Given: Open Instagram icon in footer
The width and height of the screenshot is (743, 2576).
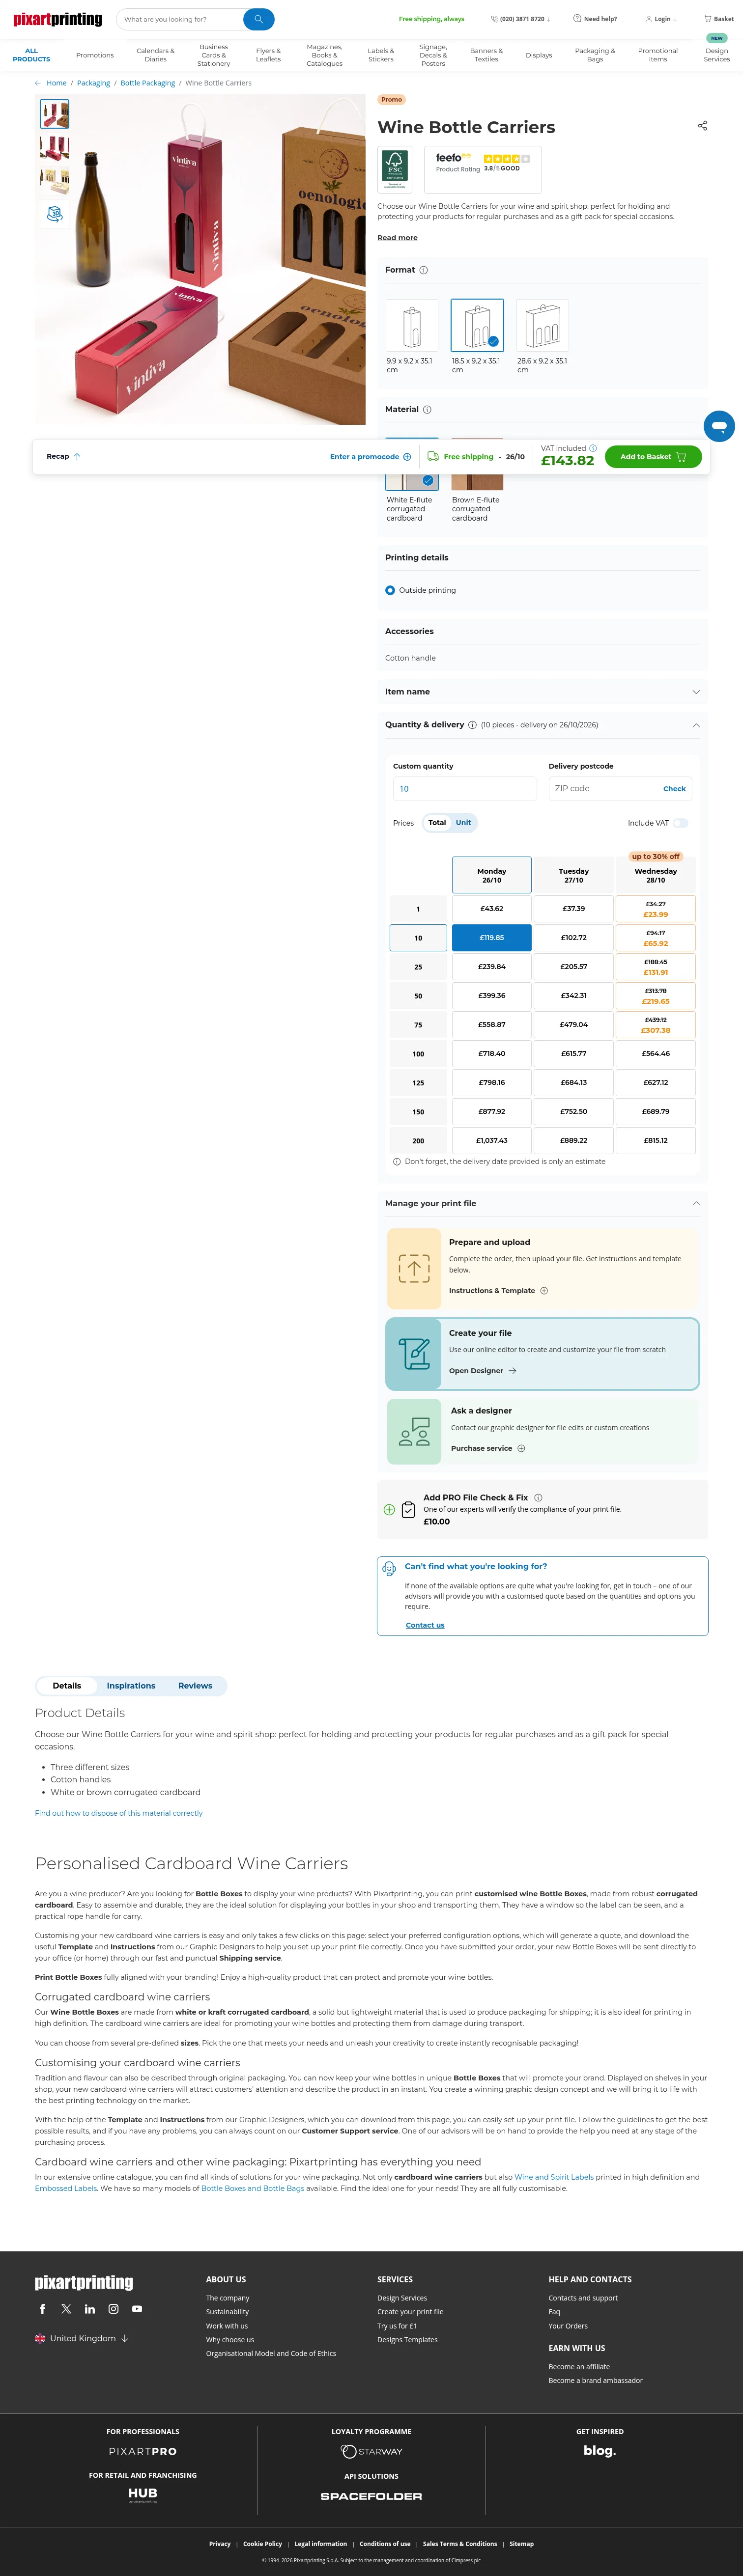Looking at the screenshot, I should (113, 2309).
